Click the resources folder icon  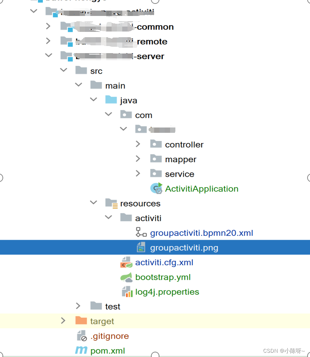[x=111, y=203]
